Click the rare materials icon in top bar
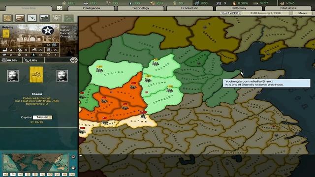Viewport: 315px width, 177px height. [x=108, y=3]
